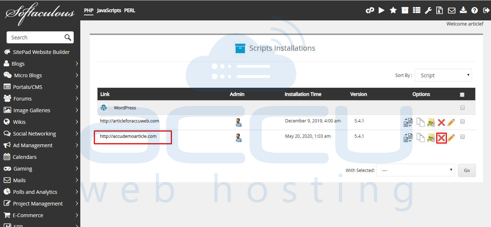Expand the Gaming category arrow

pyautogui.click(x=77, y=168)
